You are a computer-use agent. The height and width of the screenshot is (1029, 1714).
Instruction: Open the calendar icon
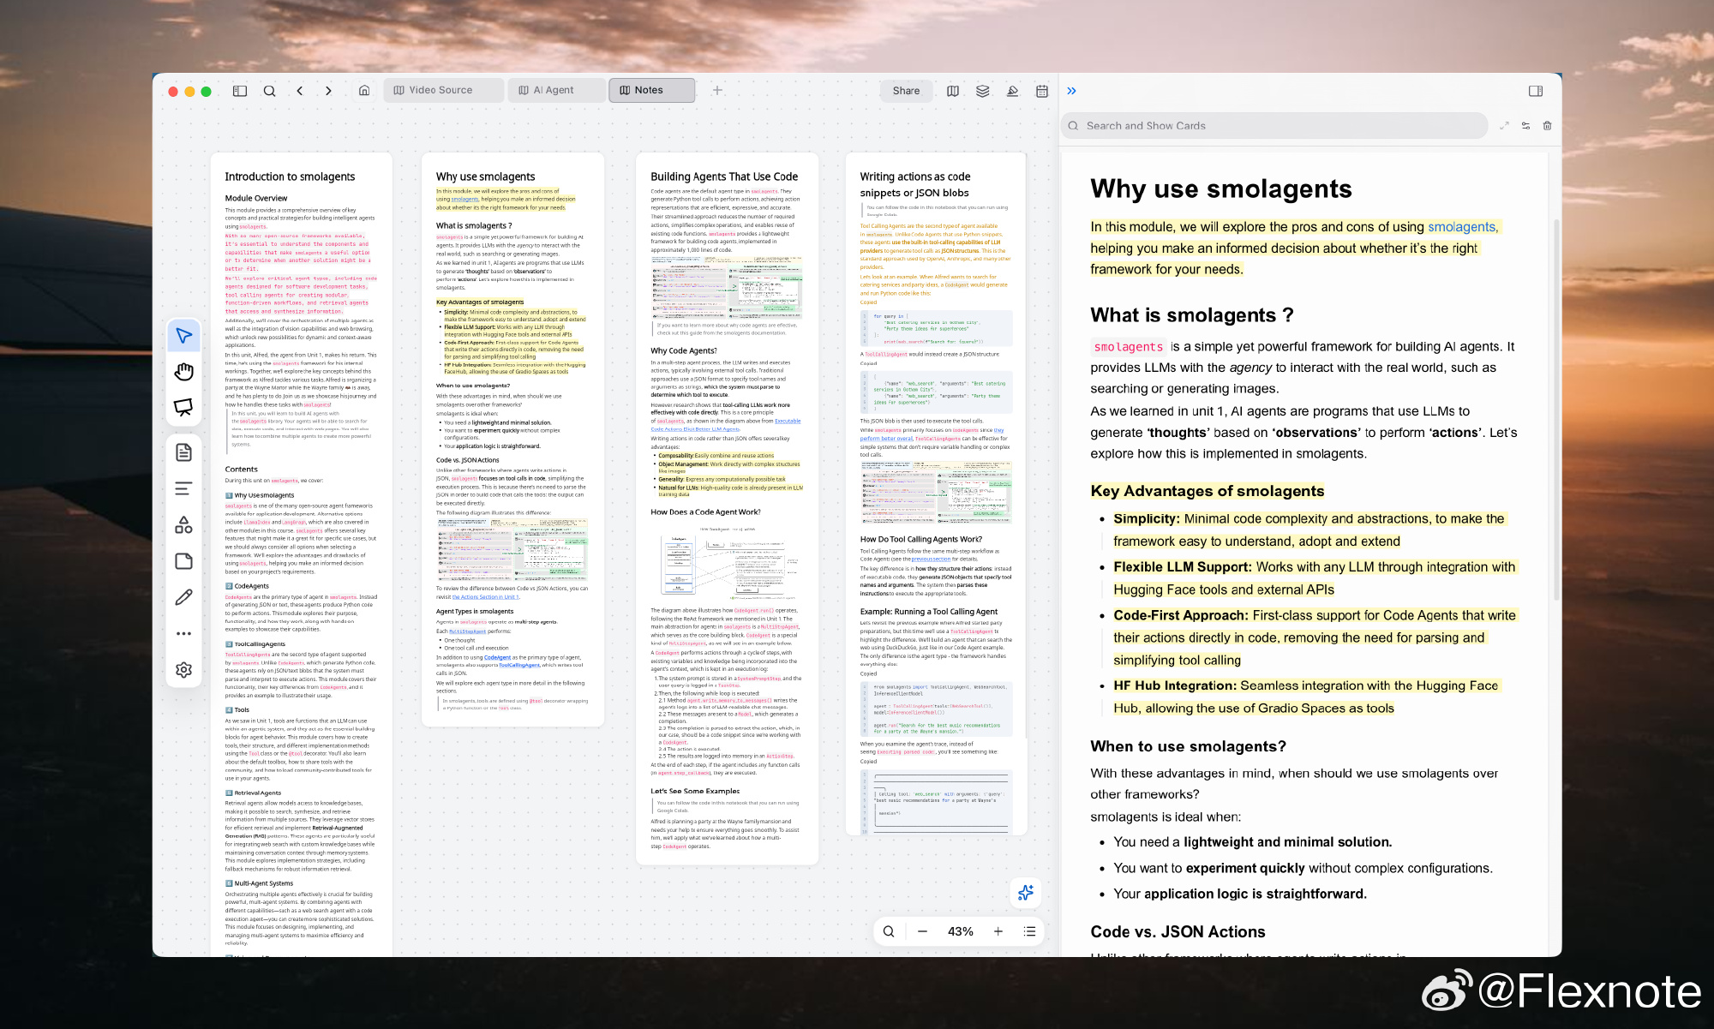click(x=1042, y=91)
